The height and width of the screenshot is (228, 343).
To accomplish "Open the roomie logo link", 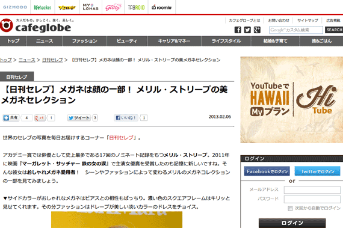I will 162,7.
